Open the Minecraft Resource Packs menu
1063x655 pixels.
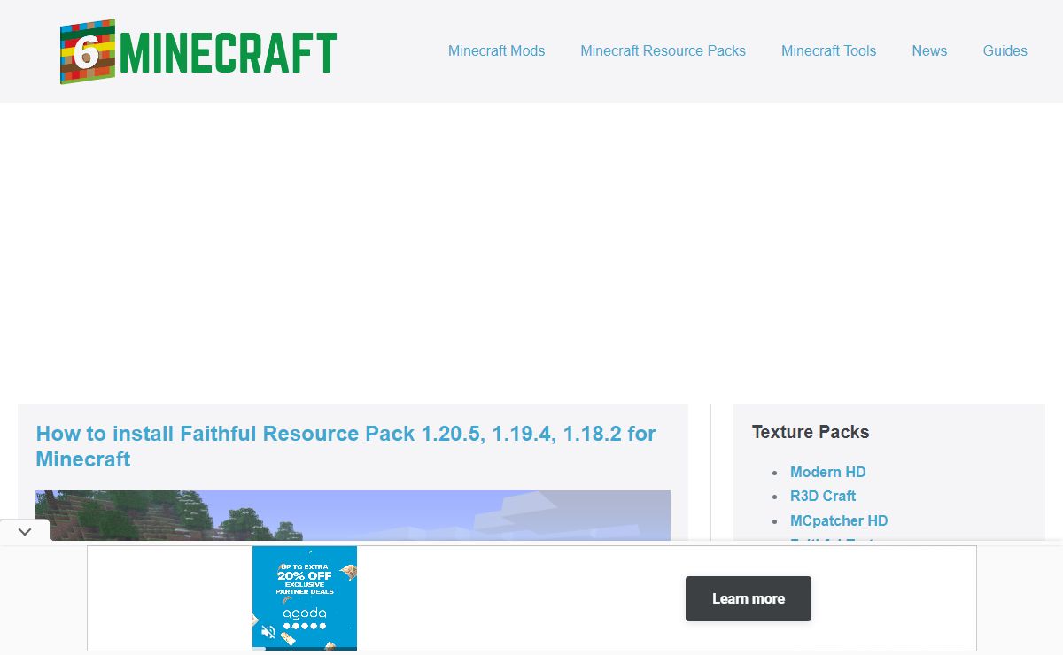663,50
